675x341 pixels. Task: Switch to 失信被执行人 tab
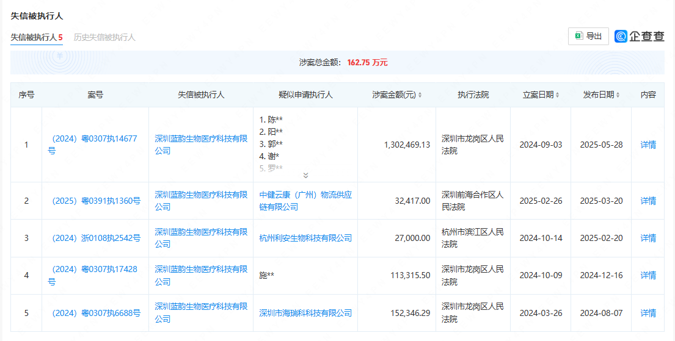[x=37, y=37]
